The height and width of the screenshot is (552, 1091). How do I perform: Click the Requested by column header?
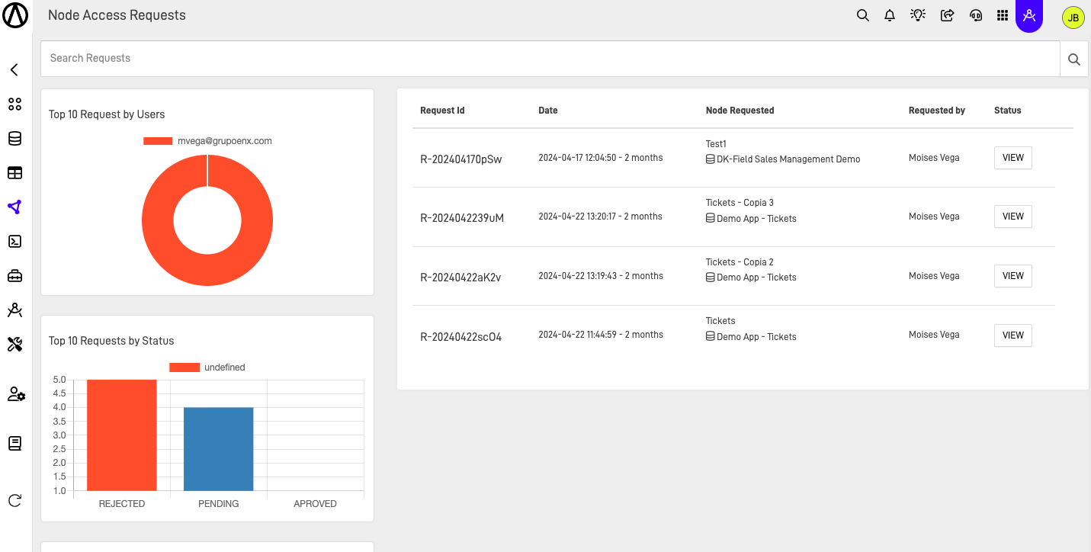[937, 111]
